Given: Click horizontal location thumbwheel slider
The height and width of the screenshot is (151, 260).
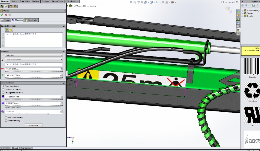Looking at the screenshot, I should [x=34, y=71].
